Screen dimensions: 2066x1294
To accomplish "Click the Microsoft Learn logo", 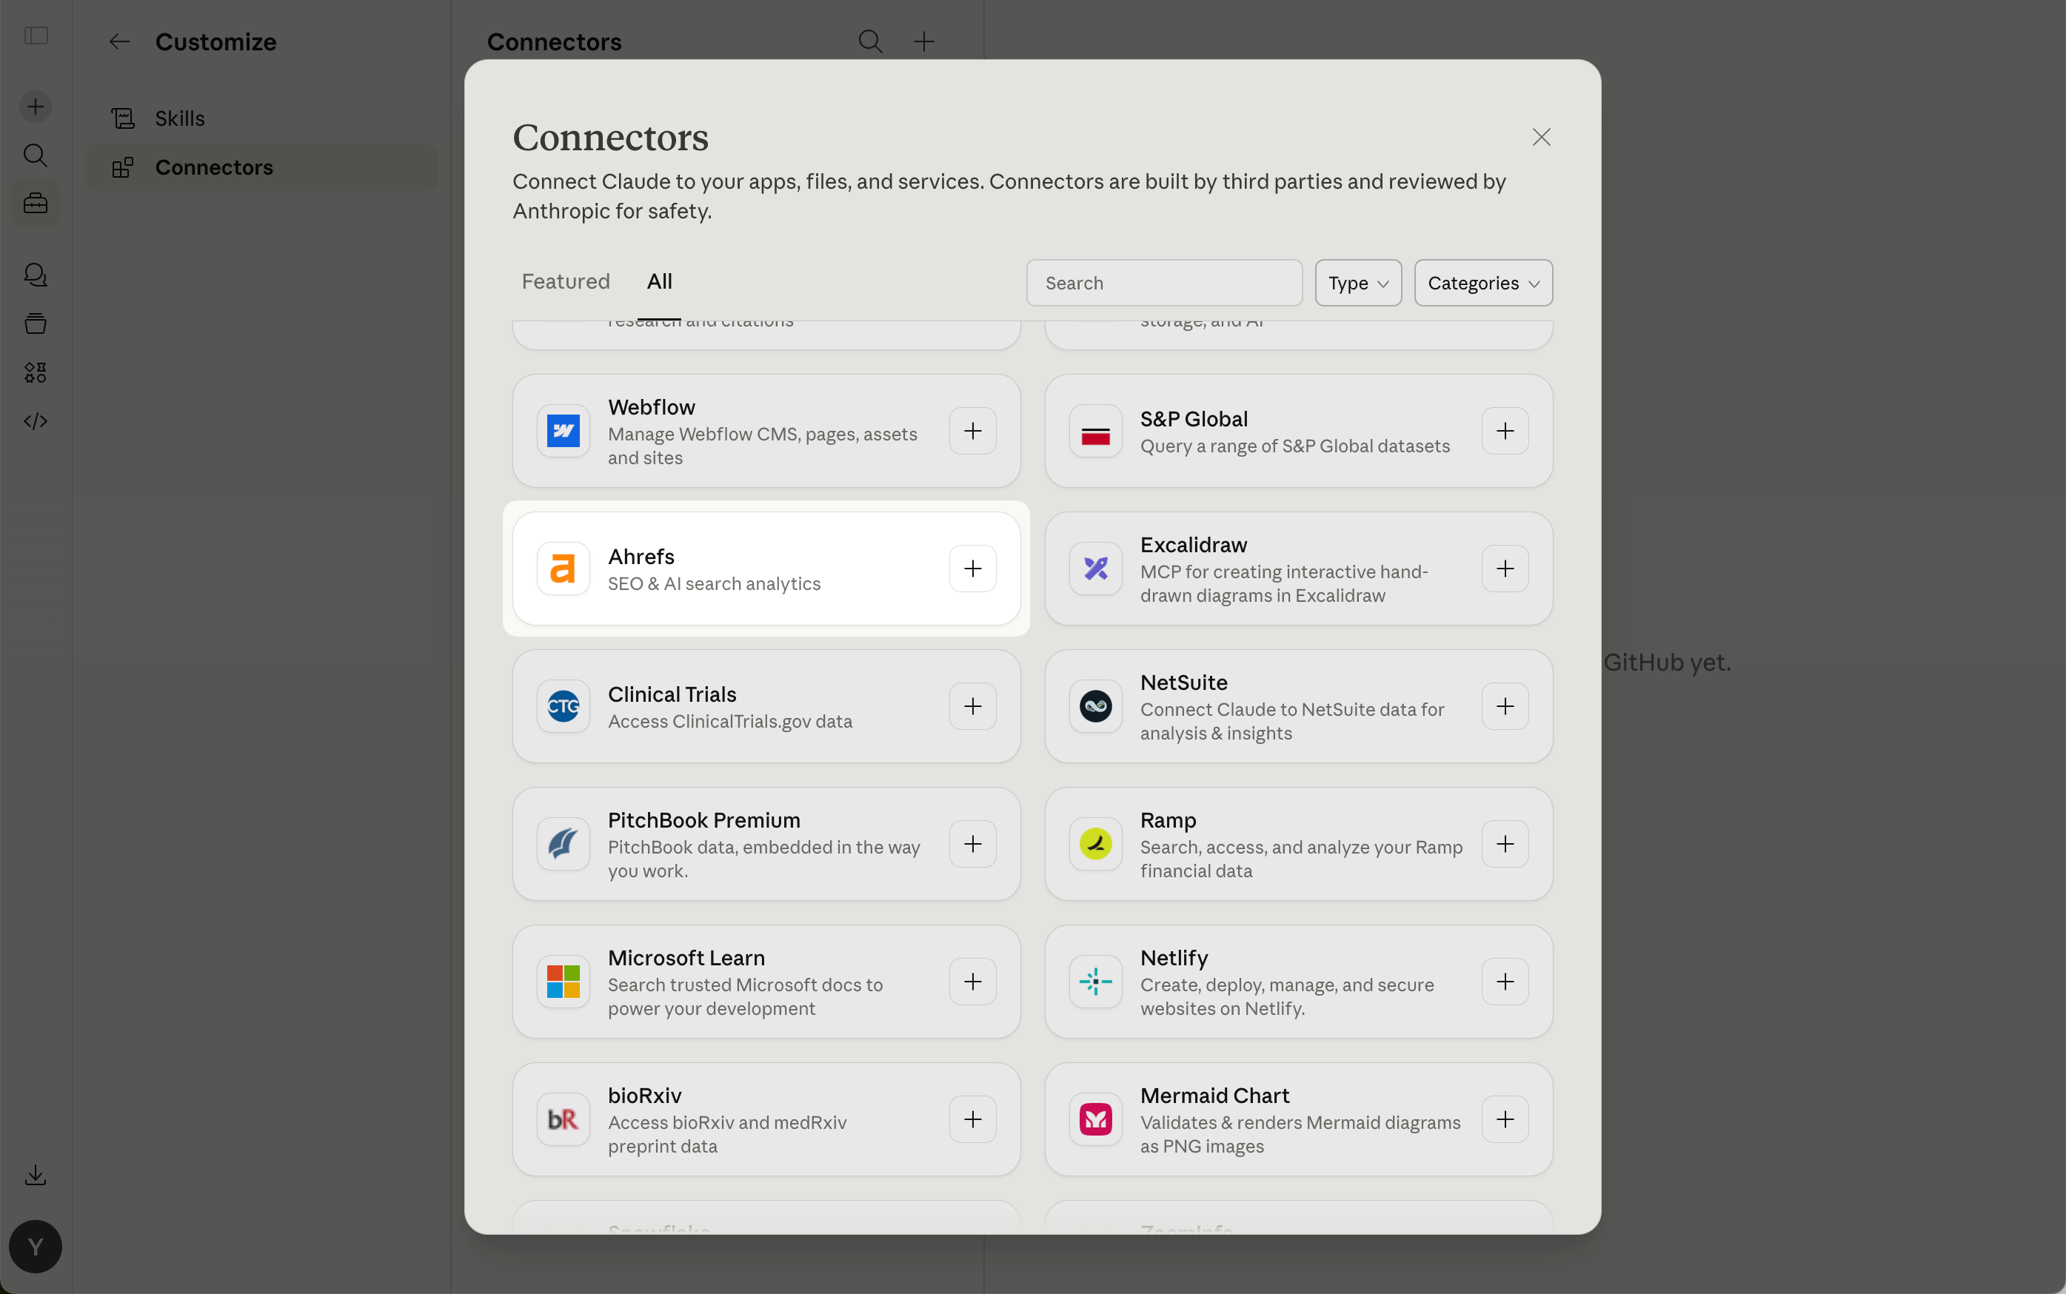I will tap(563, 982).
